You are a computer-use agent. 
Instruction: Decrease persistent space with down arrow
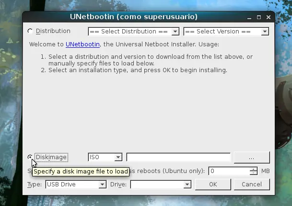pyautogui.click(x=253, y=173)
